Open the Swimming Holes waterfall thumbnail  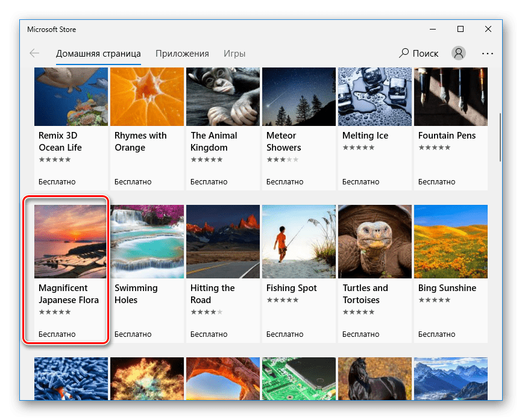[x=146, y=241]
